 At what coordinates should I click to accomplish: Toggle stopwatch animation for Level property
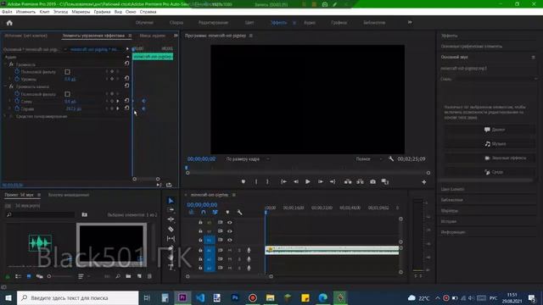17,79
